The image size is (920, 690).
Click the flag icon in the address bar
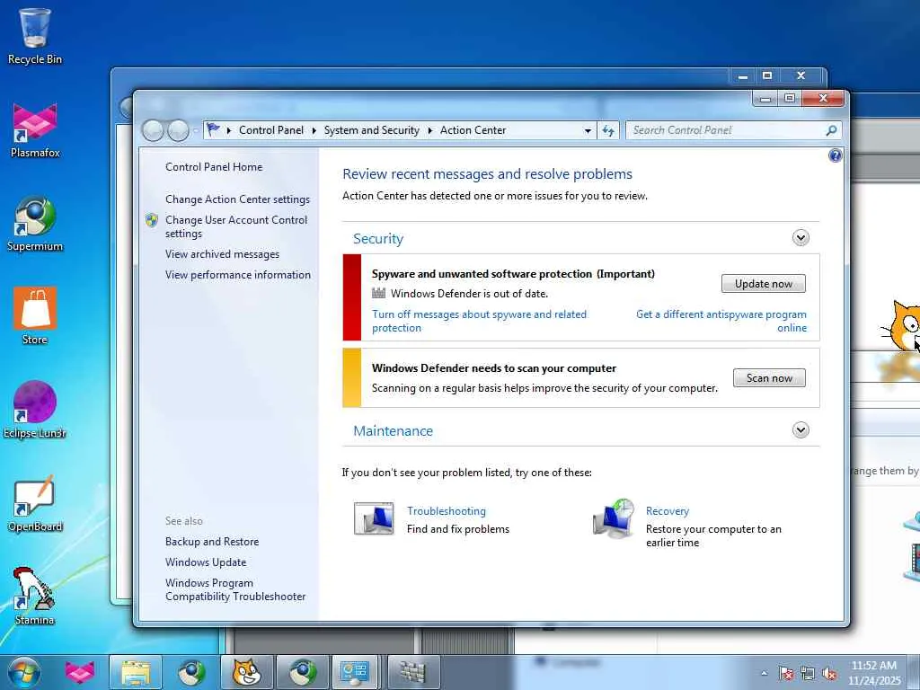click(x=213, y=129)
